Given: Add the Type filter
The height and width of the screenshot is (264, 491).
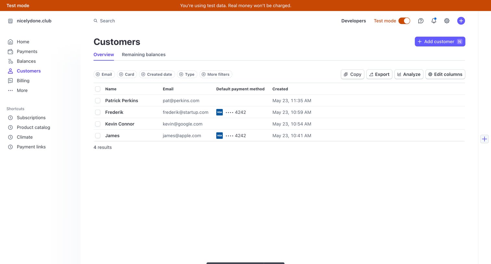Looking at the screenshot, I should pos(187,74).
